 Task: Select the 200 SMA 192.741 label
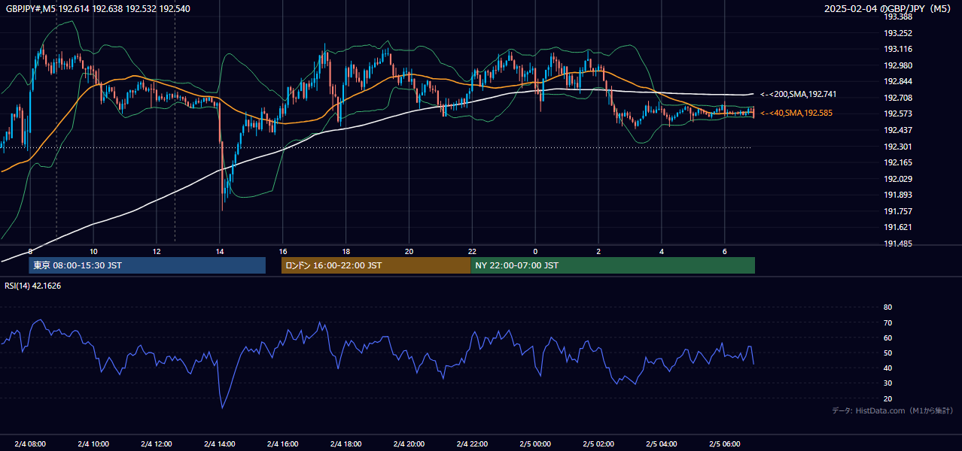point(799,94)
